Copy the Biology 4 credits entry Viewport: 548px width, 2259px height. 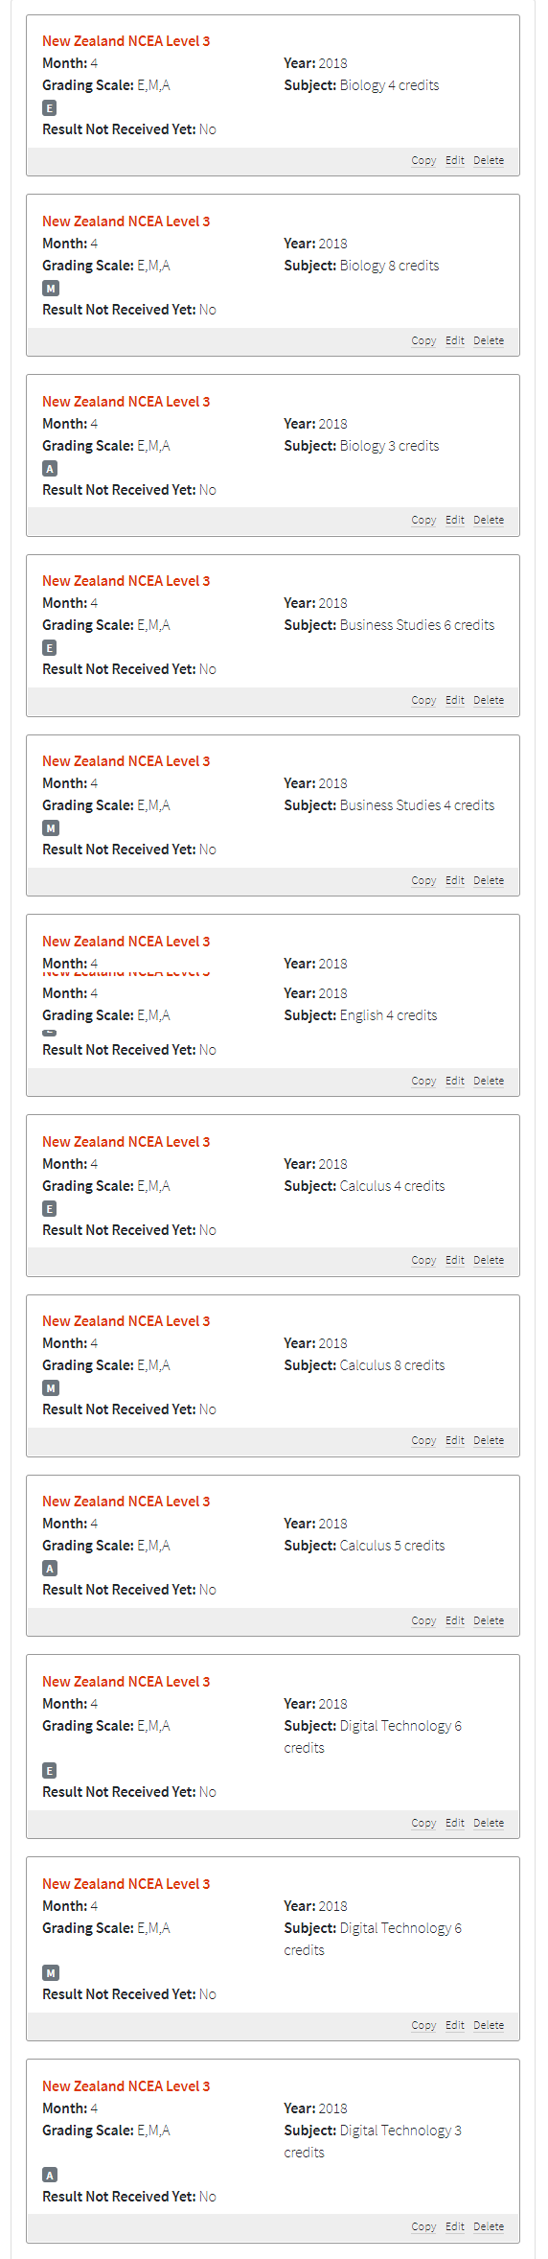[x=423, y=160]
